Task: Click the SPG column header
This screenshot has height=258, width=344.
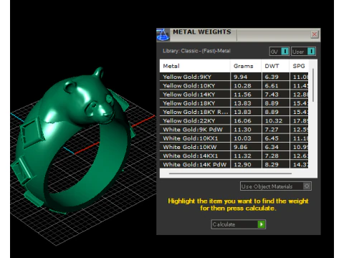Action: [x=299, y=66]
